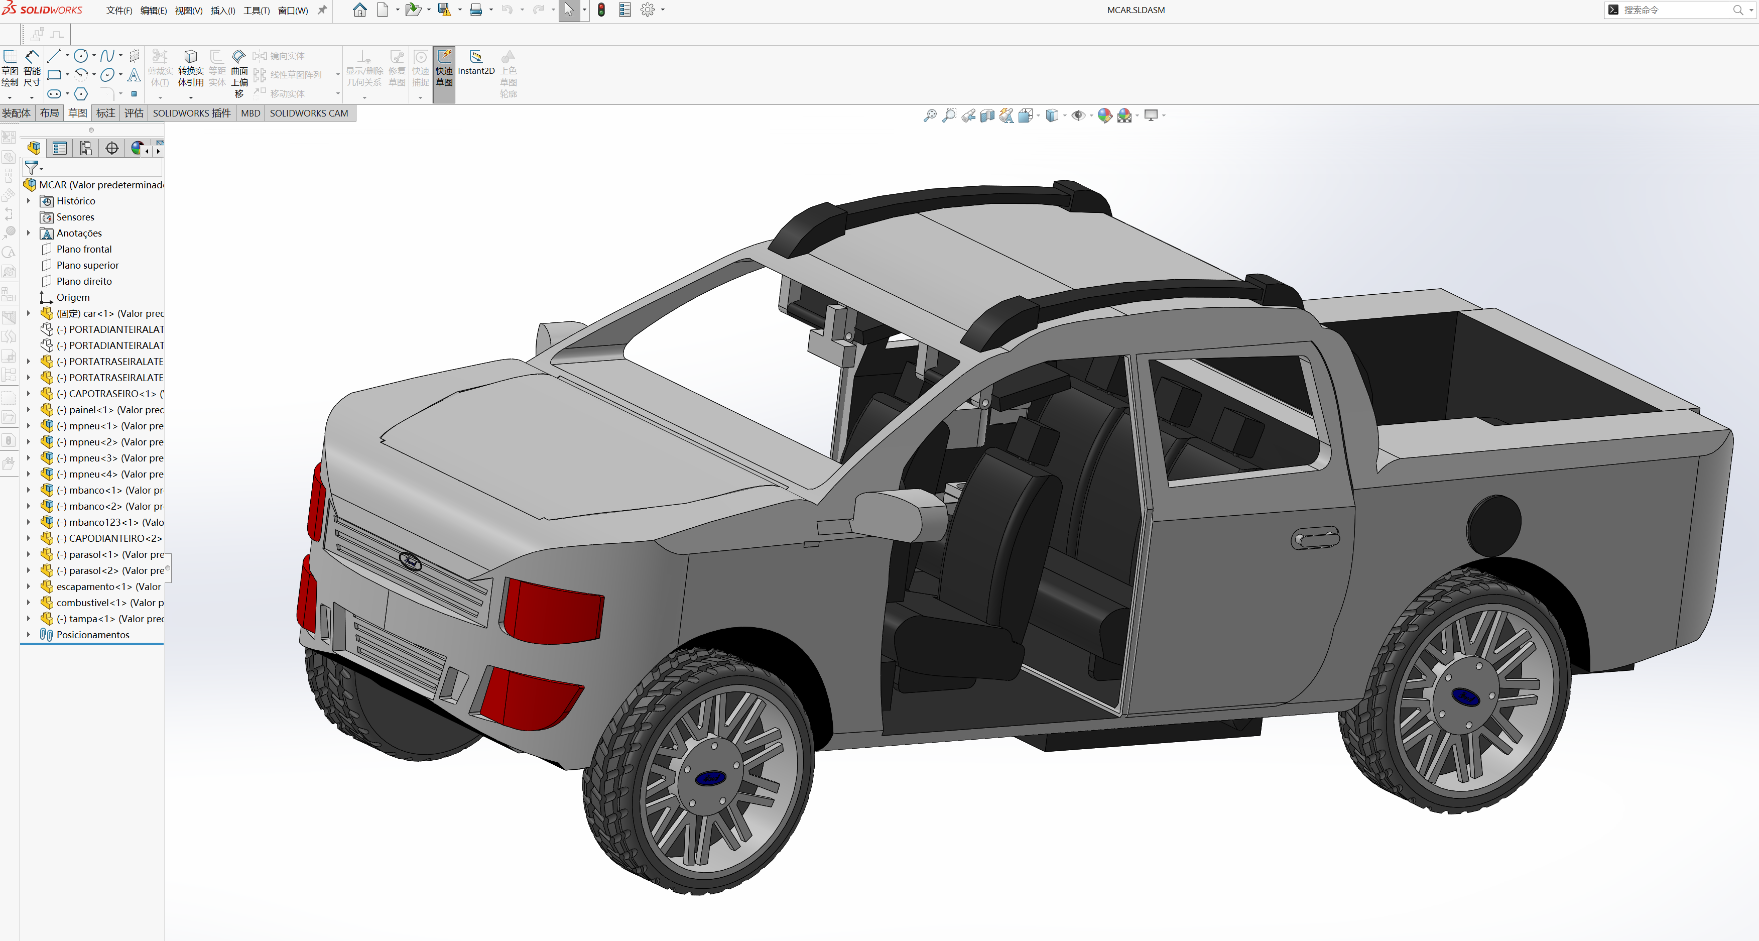The image size is (1759, 941).
Task: Select Plano frontal in the feature tree
Action: [83, 249]
